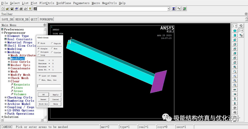Choose the Single picking mode
248x129 pixels.
pyautogui.click(x=39, y=49)
